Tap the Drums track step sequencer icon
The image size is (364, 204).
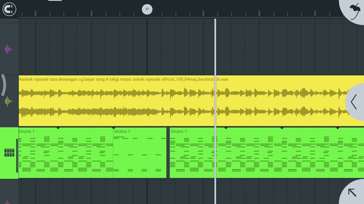(x=9, y=152)
